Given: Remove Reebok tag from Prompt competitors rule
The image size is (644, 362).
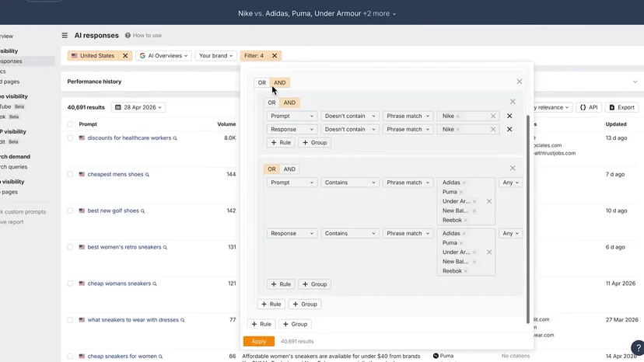Looking at the screenshot, I should (x=466, y=221).
